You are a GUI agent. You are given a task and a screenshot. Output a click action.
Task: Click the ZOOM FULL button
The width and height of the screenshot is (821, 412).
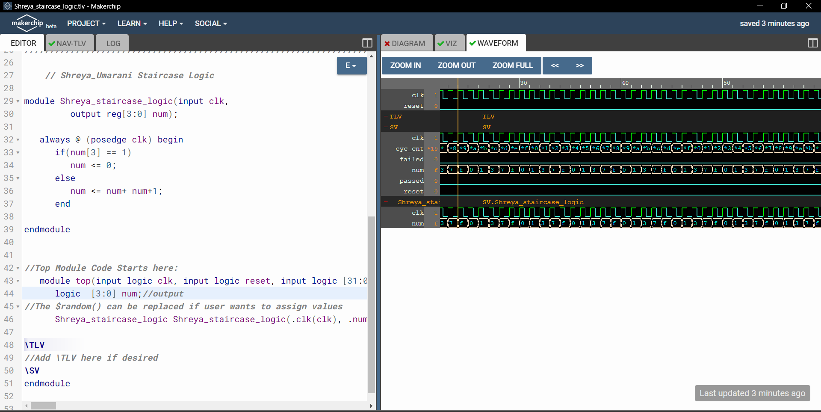(x=512, y=65)
